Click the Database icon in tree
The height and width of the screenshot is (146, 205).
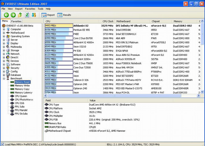point(8,75)
